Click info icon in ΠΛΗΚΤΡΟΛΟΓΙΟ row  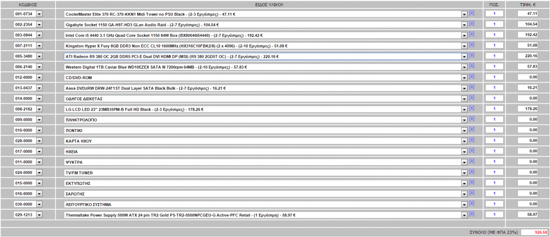pyautogui.click(x=472, y=118)
